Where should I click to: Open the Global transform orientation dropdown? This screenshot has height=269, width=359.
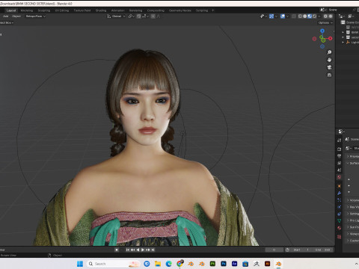tap(116, 16)
